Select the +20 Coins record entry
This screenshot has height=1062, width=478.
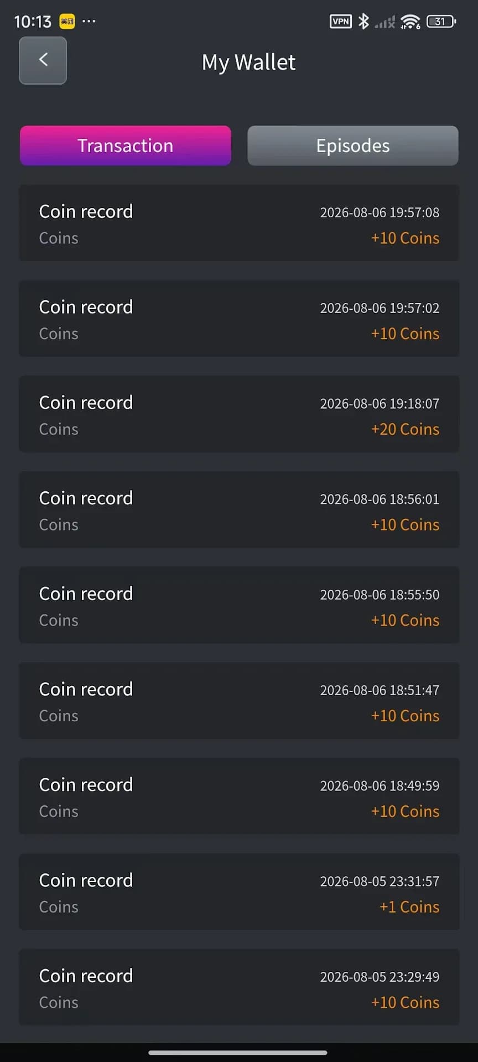tap(239, 415)
